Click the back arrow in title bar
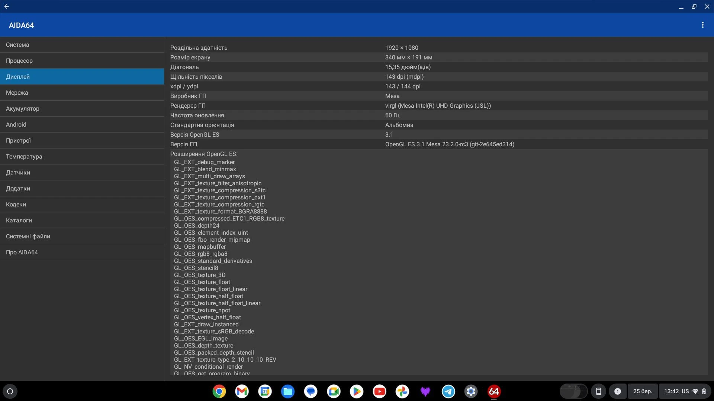 tap(7, 6)
